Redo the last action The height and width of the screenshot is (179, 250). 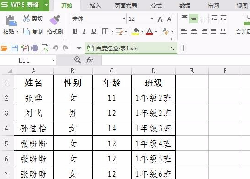pos(65,48)
